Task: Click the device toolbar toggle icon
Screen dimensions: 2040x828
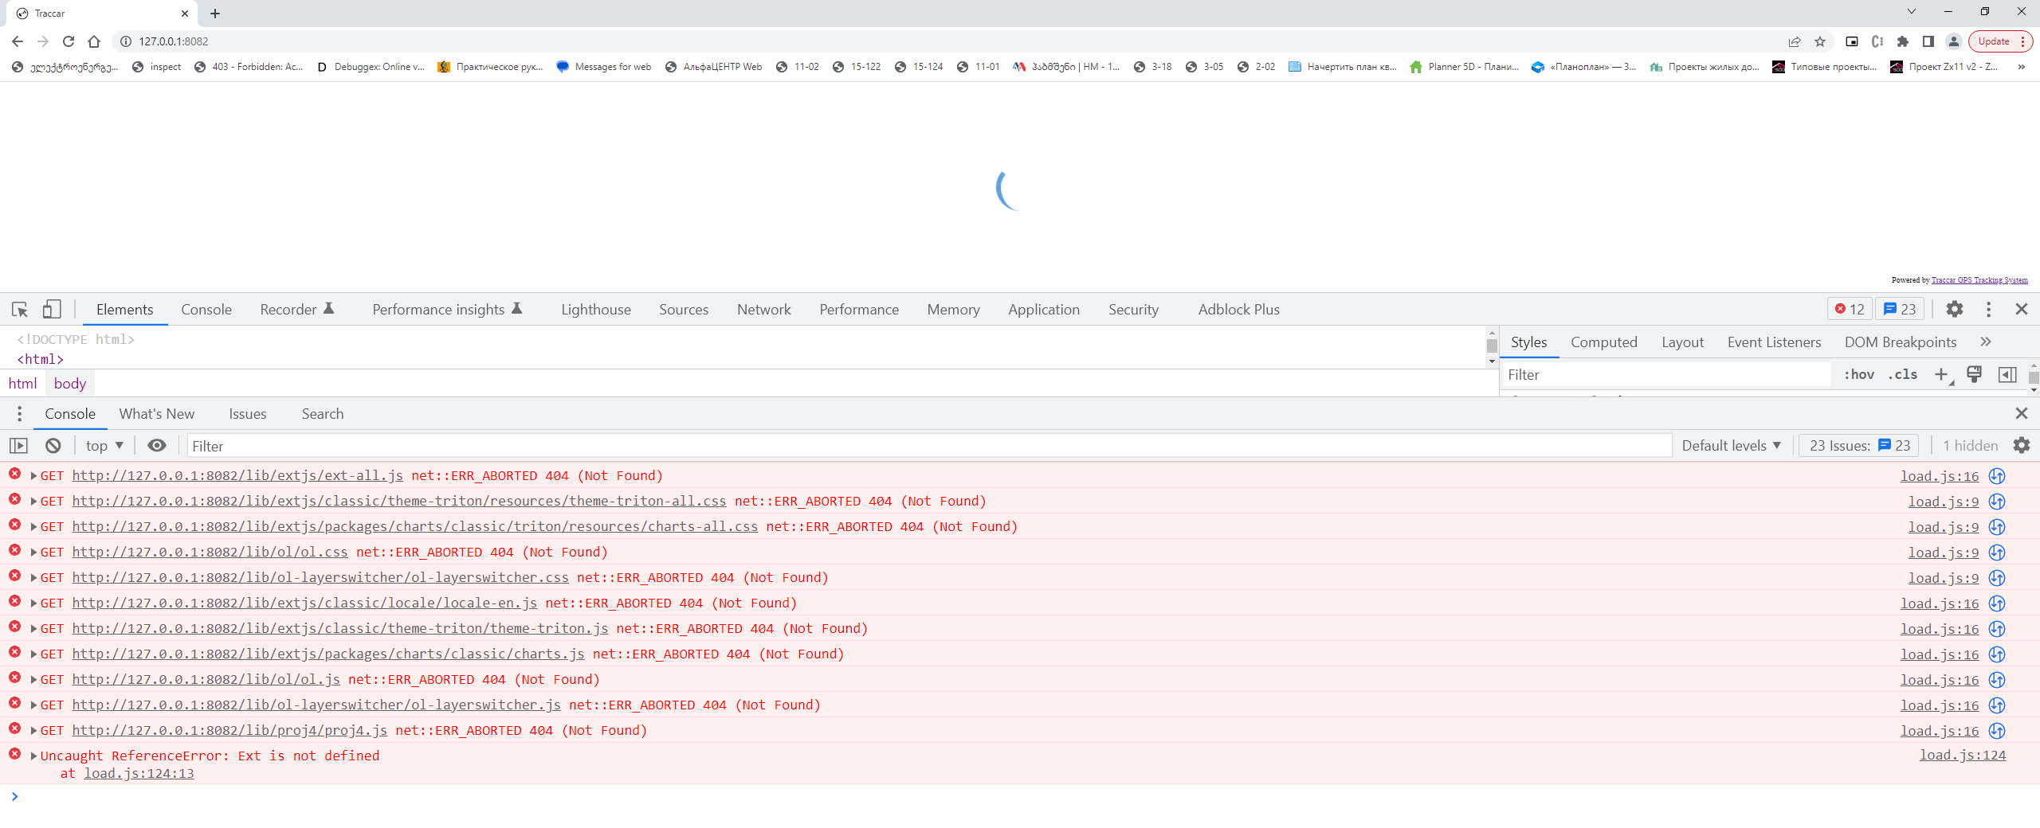Action: click(x=51, y=309)
